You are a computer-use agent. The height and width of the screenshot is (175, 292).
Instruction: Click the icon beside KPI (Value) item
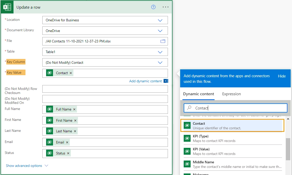click(187, 151)
